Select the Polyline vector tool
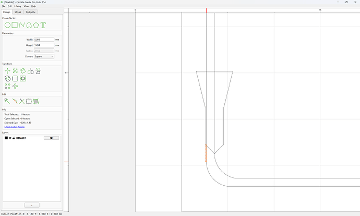 coord(21,25)
